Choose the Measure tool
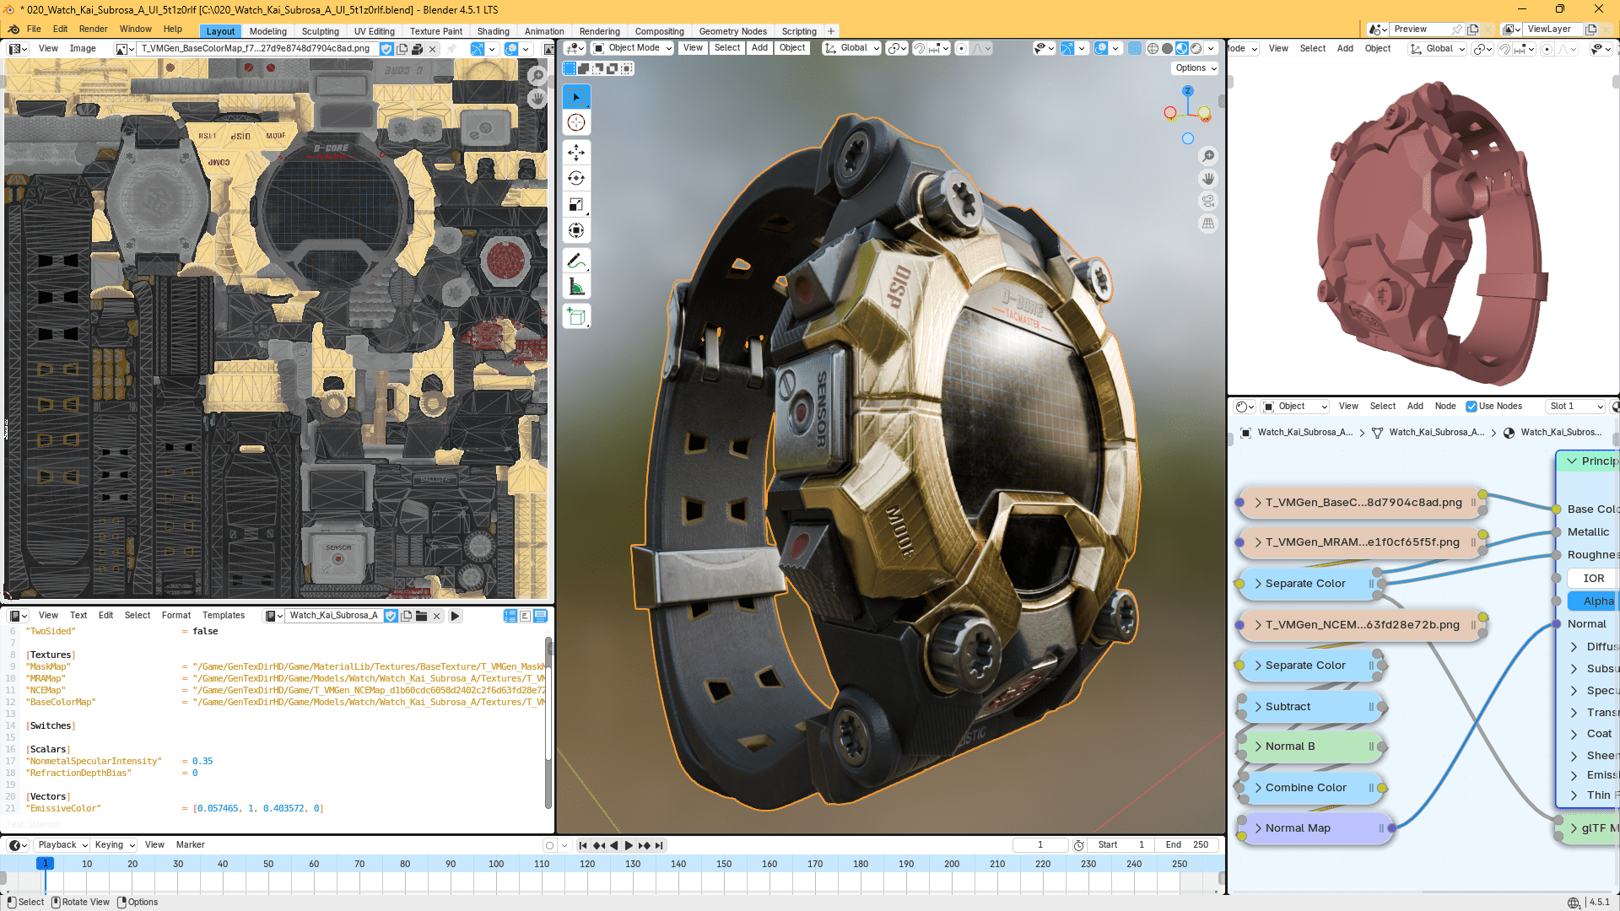1620x911 pixels. coord(576,287)
